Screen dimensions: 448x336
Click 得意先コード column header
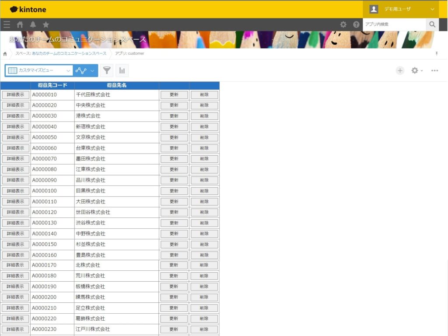click(52, 85)
